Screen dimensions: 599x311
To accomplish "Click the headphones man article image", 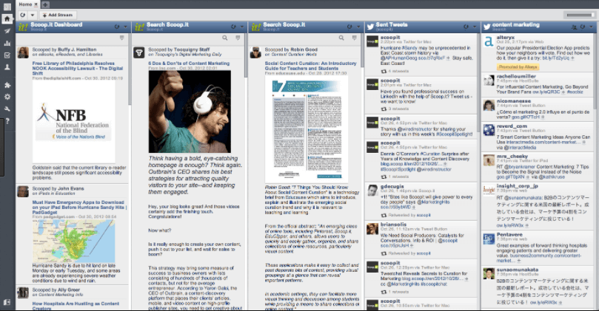I will (190, 112).
